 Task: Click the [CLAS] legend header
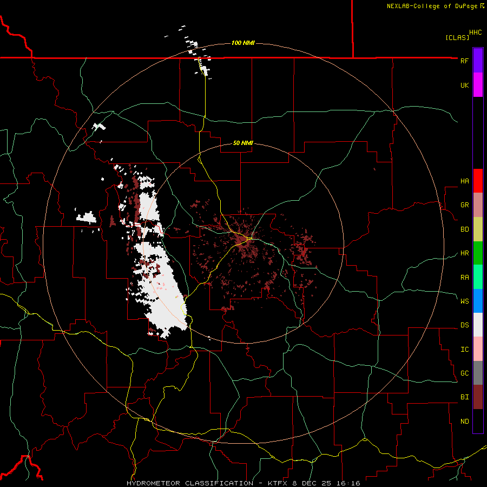coord(457,37)
